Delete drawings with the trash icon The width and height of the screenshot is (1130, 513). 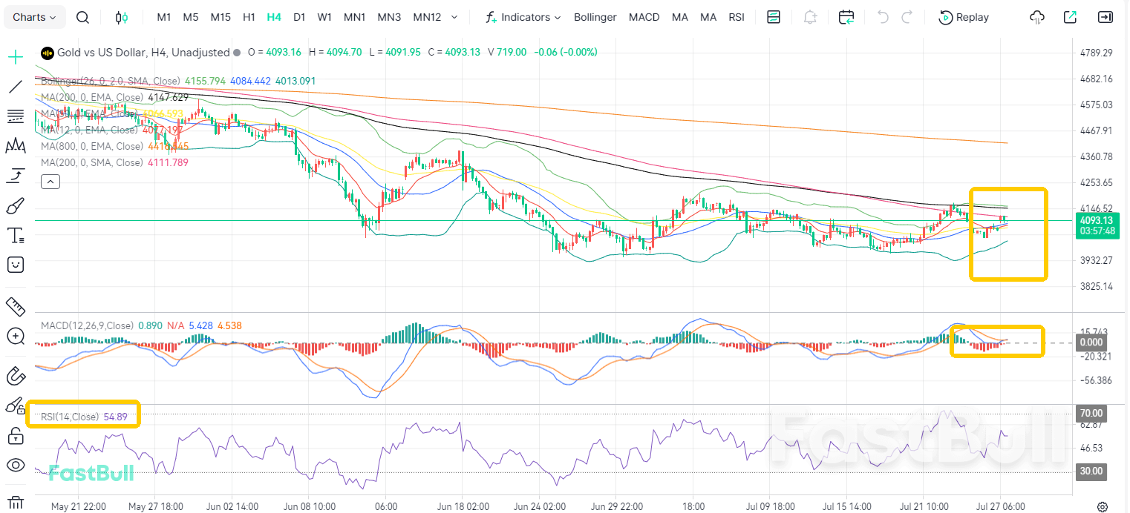(x=16, y=503)
